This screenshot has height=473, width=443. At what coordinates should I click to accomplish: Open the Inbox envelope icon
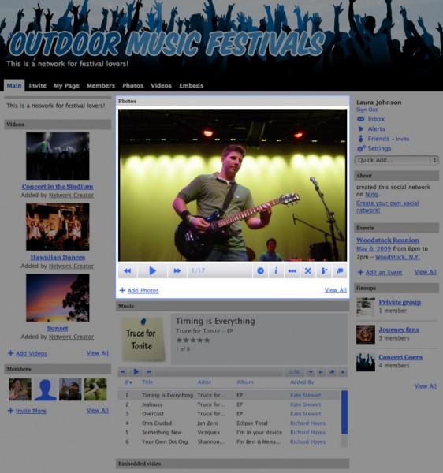pos(361,119)
